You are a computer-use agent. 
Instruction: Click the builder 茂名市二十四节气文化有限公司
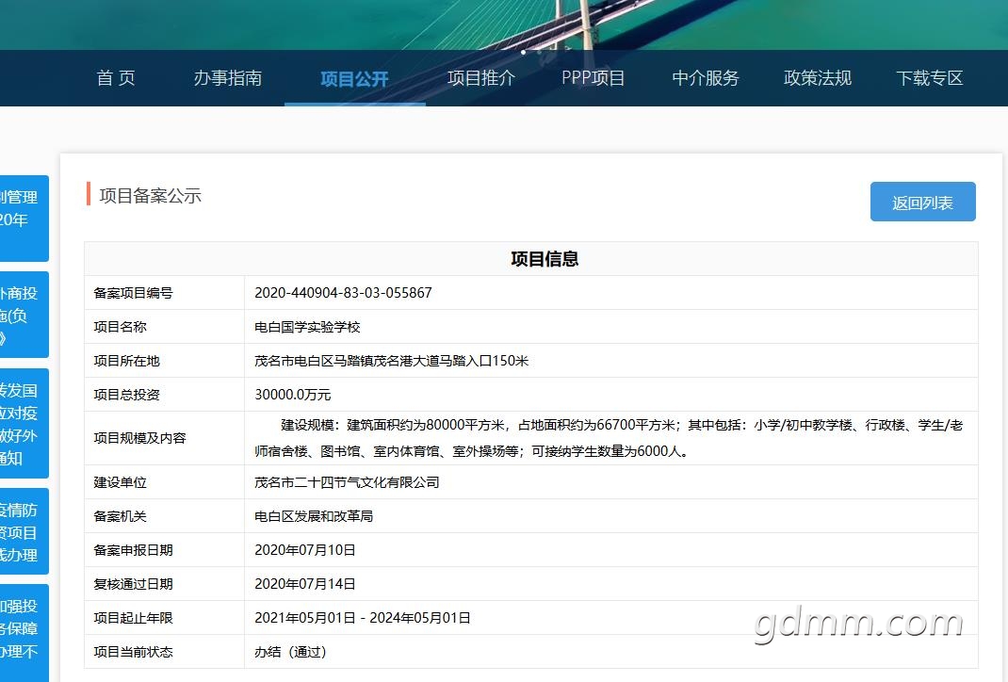click(347, 482)
